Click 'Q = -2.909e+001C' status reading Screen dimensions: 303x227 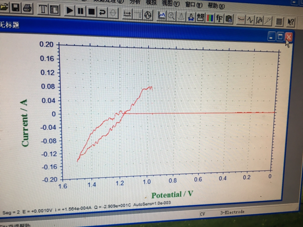pyautogui.click(x=112, y=206)
